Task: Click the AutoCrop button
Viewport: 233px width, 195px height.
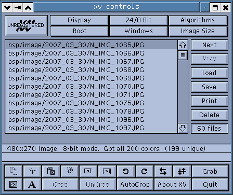Action: pyautogui.click(x=135, y=184)
